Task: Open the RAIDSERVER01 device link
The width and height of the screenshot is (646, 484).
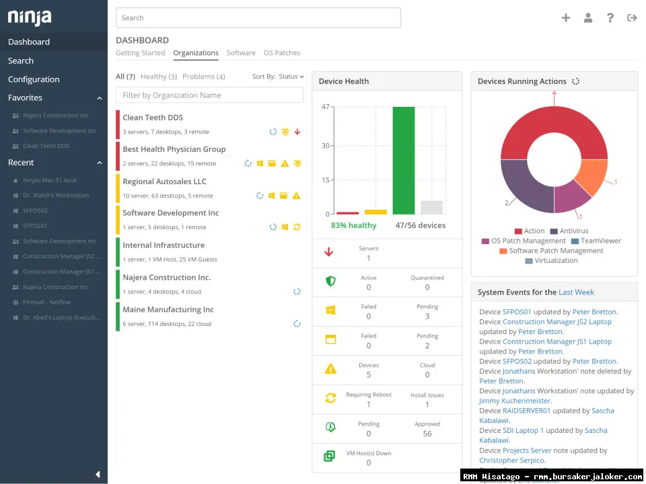Action: tap(526, 411)
